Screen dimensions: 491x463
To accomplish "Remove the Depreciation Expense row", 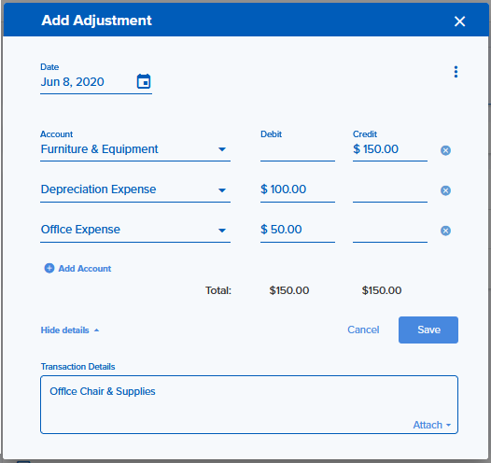I will pos(445,190).
